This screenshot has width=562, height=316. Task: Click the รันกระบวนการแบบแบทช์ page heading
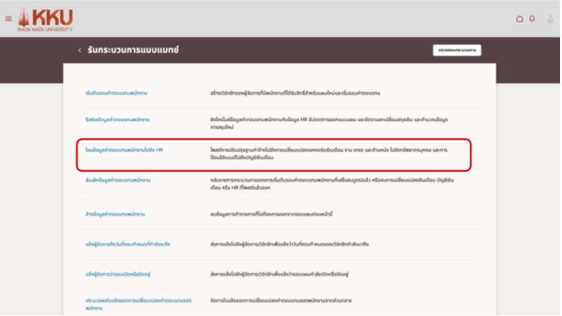click(x=133, y=50)
